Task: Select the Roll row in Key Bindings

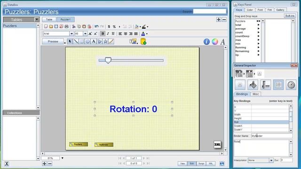Action: click(261, 122)
